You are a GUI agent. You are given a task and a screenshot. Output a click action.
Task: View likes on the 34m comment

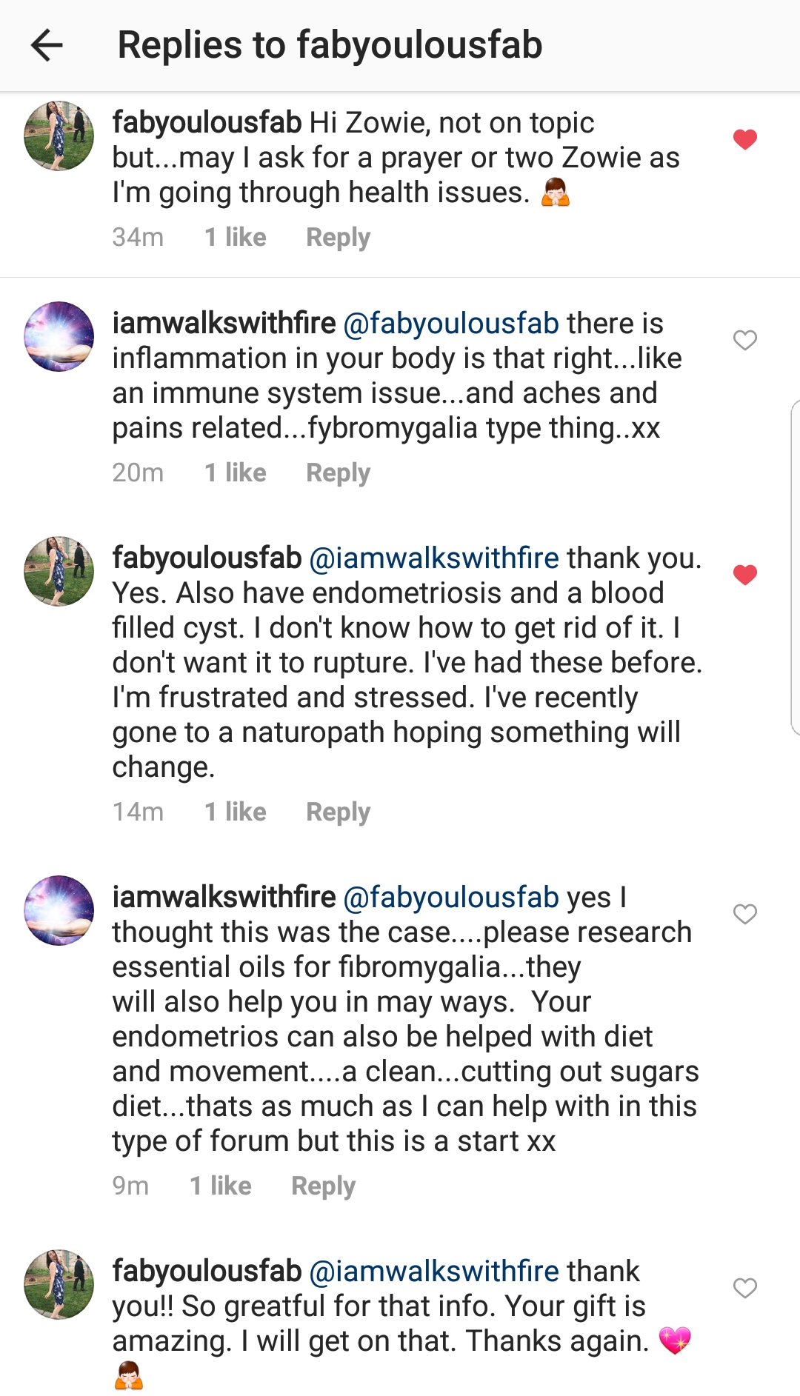point(235,237)
